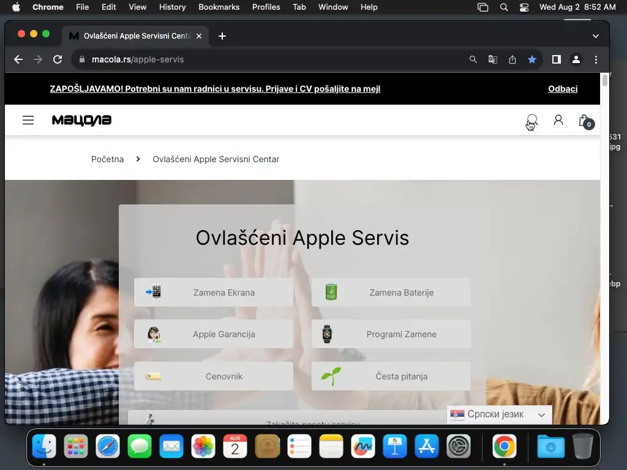Open Freeform from the Dock
Viewport: 627px width, 470px height.
362,446
